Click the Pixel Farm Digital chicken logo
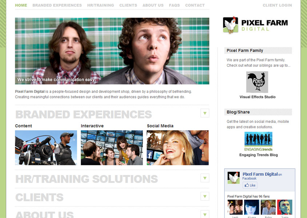The image size is (307, 218). pyautogui.click(x=231, y=25)
